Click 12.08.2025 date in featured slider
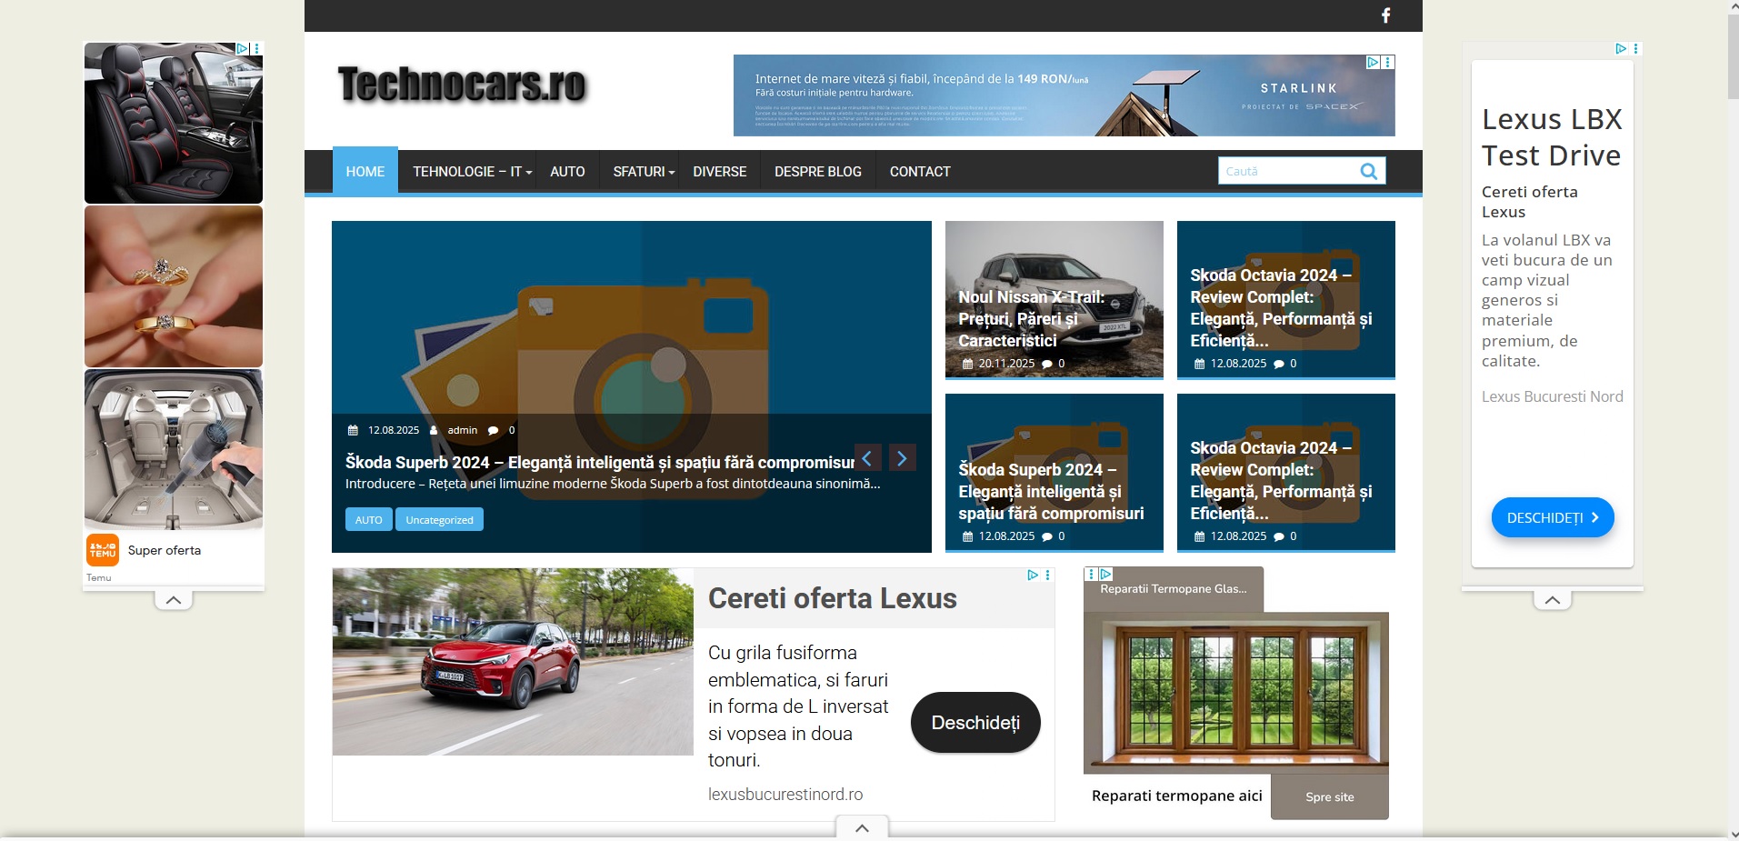 pyautogui.click(x=394, y=430)
